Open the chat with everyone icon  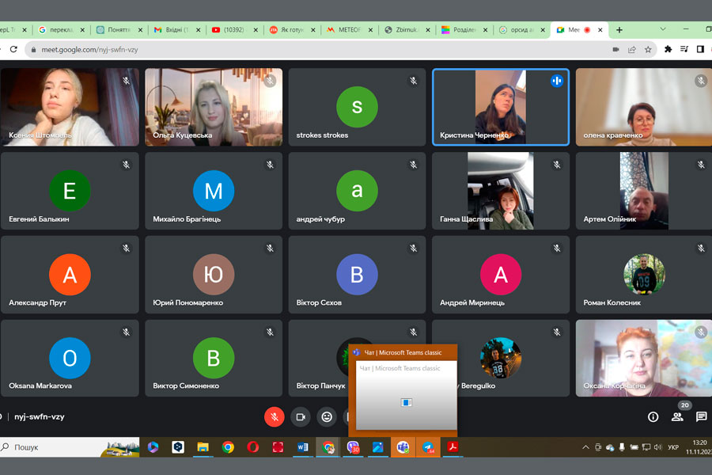701,417
